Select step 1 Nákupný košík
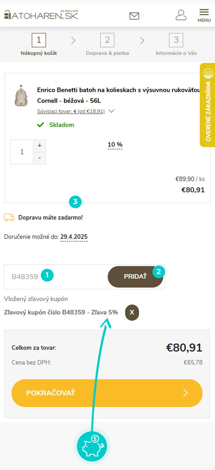This screenshot has width=215, height=470. [x=39, y=45]
